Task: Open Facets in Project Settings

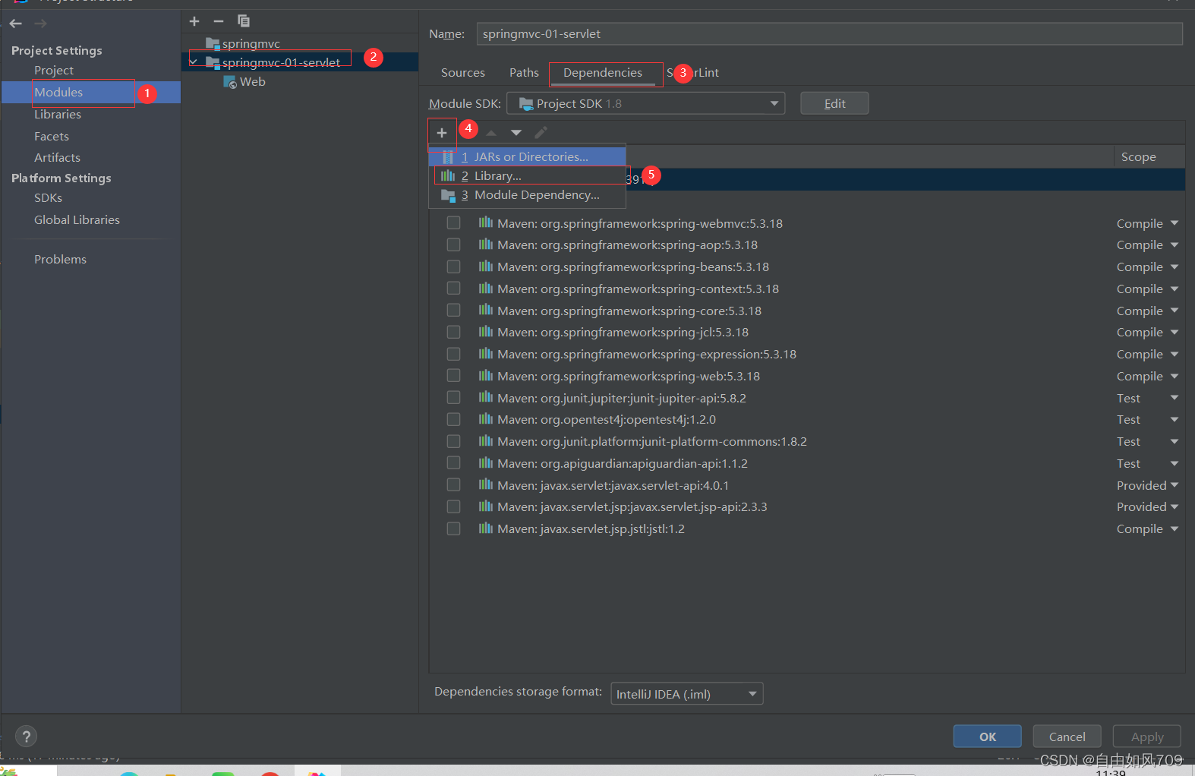Action: click(x=52, y=136)
